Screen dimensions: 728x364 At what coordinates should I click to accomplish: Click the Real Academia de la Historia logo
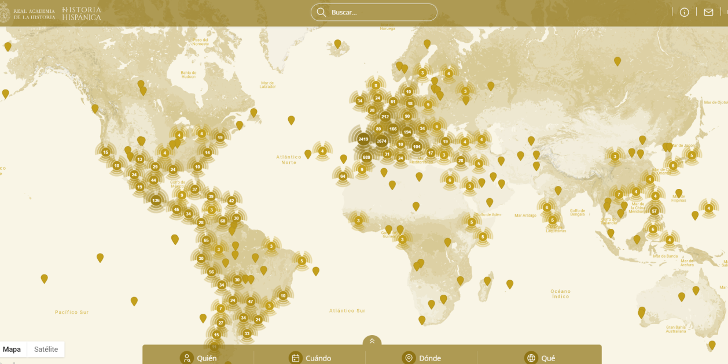click(x=29, y=13)
